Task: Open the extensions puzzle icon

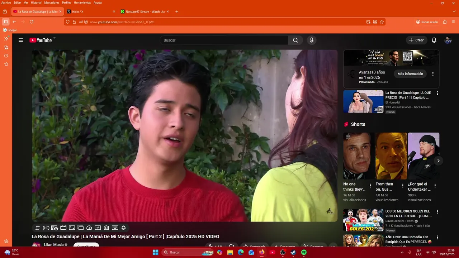Action: pyautogui.click(x=445, y=22)
